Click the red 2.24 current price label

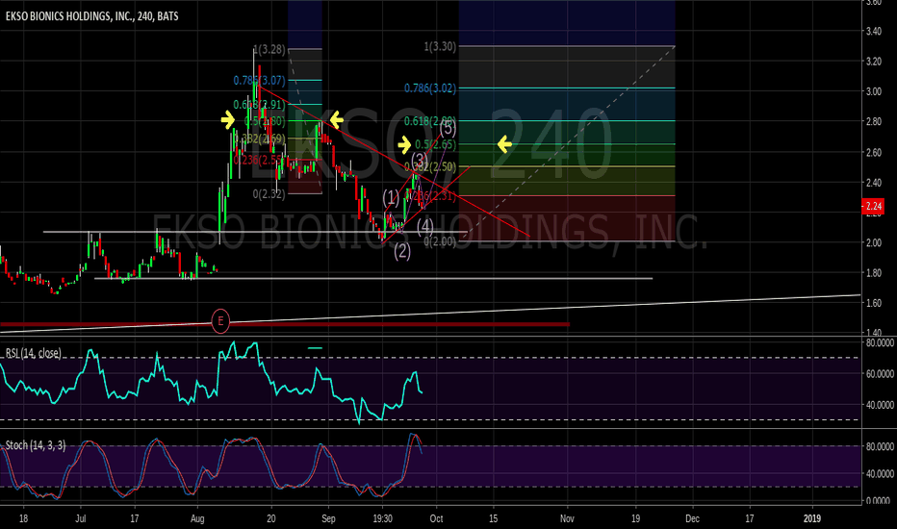click(873, 207)
